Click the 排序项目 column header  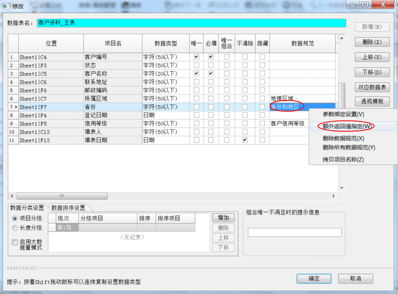(176, 218)
